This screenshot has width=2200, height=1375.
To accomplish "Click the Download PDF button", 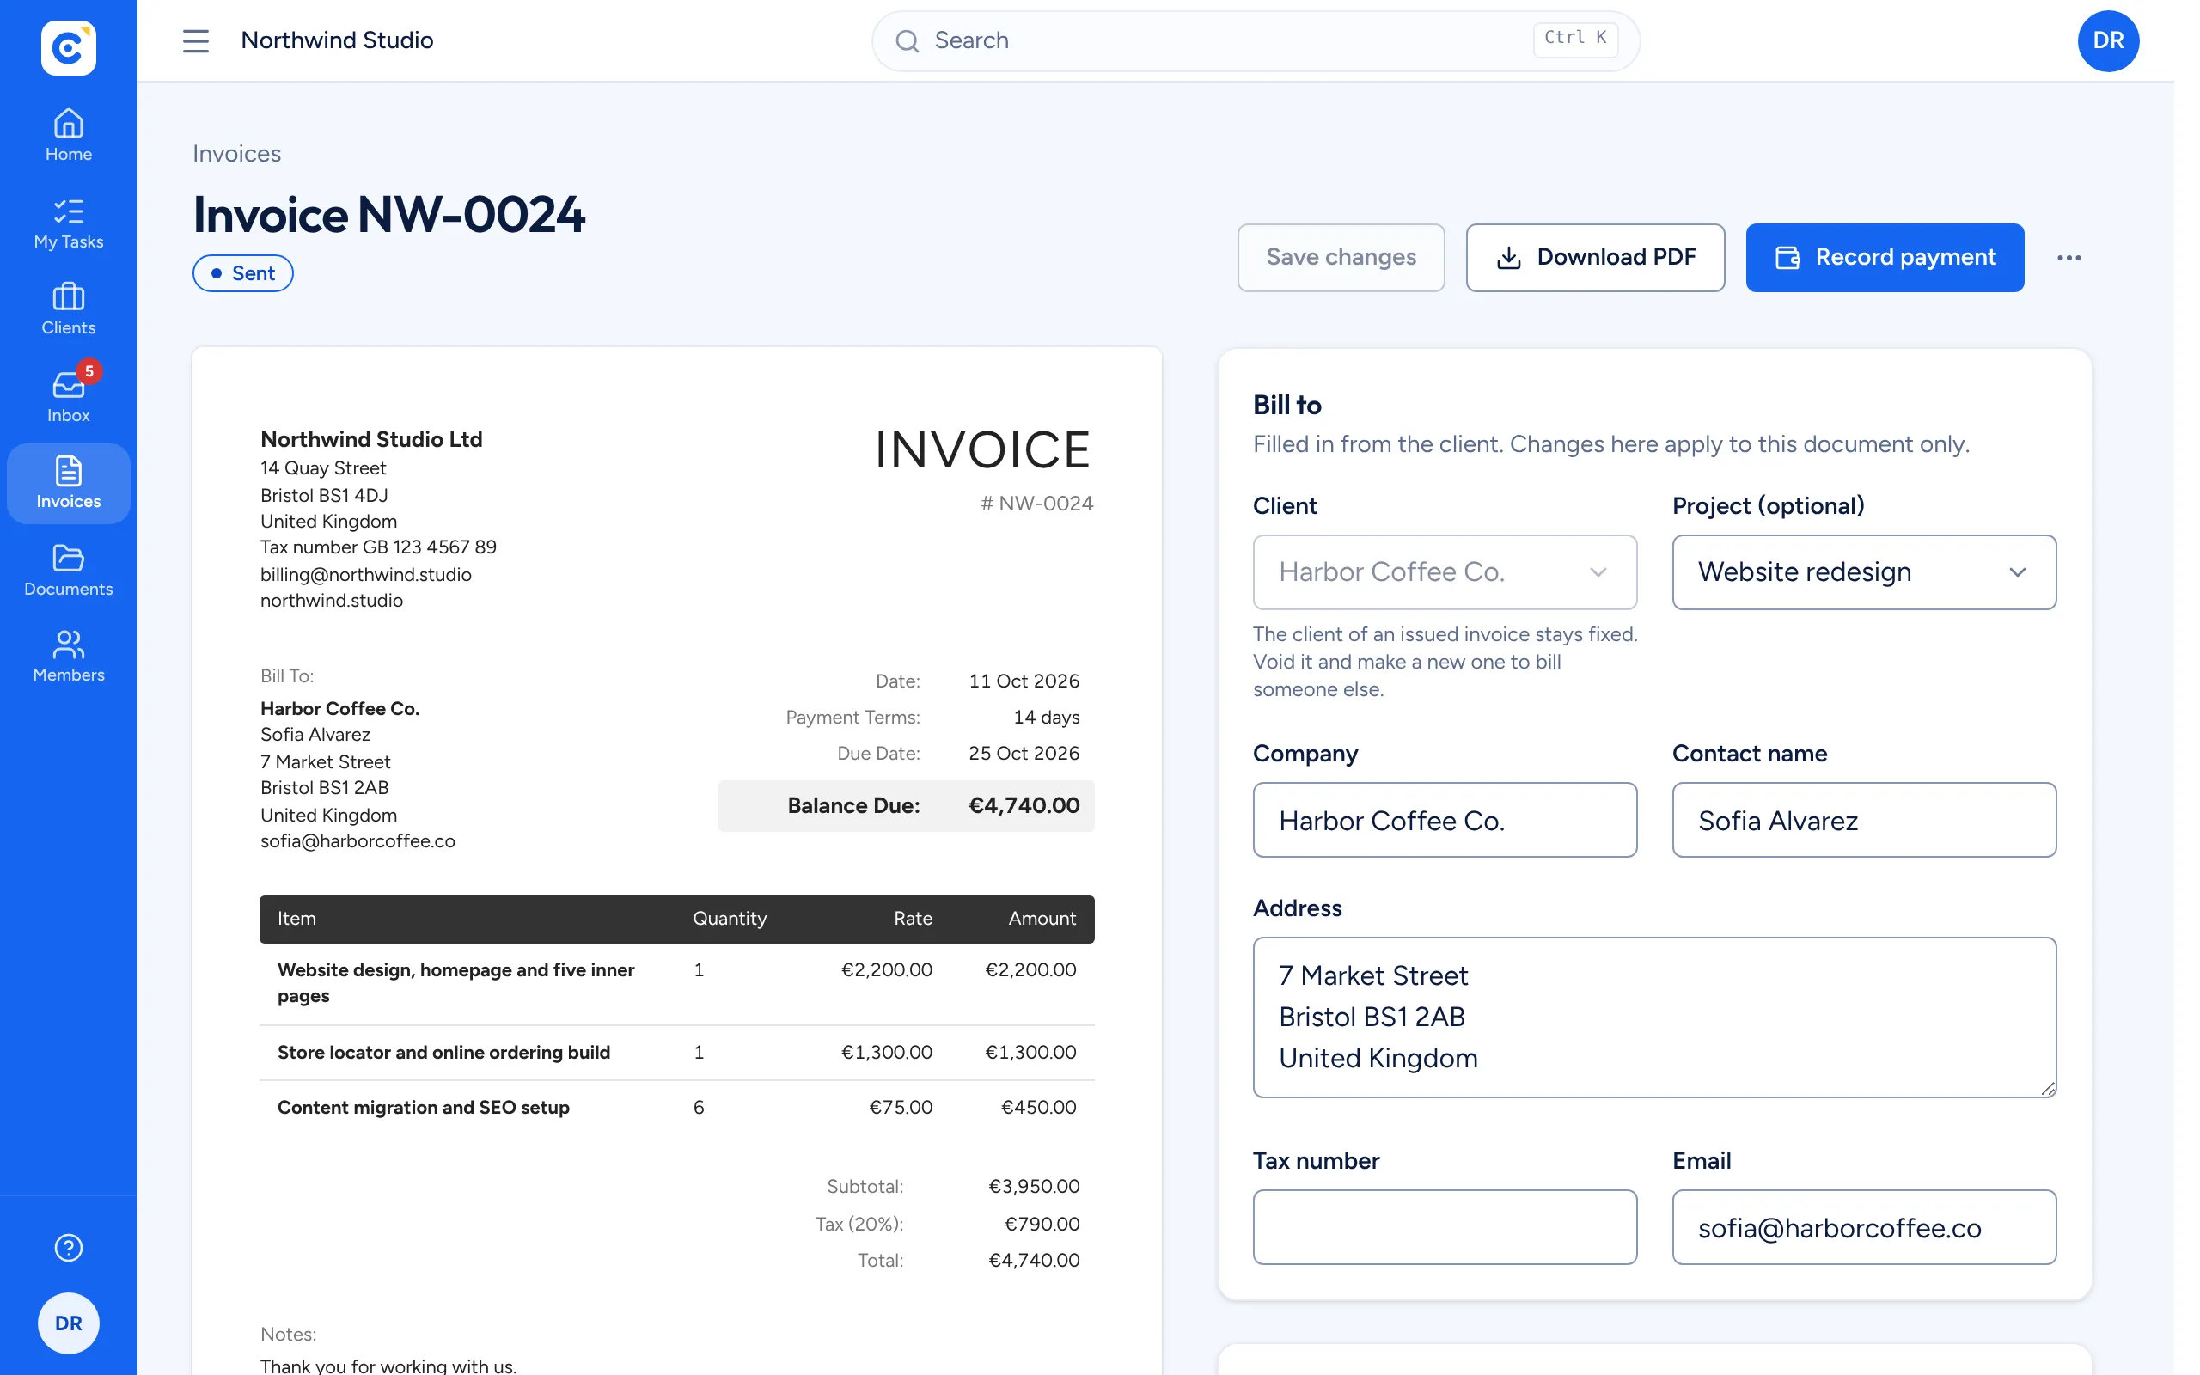I will 1594,257.
